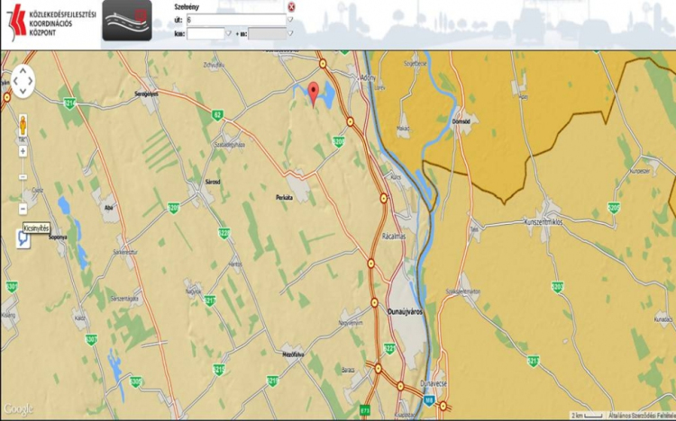Open Általános Szerződési Feltételek link

(x=641, y=416)
